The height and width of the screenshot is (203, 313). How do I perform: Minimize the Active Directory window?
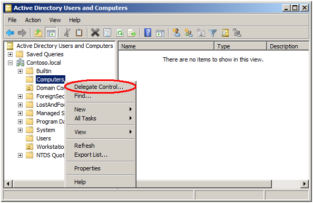coord(287,8)
